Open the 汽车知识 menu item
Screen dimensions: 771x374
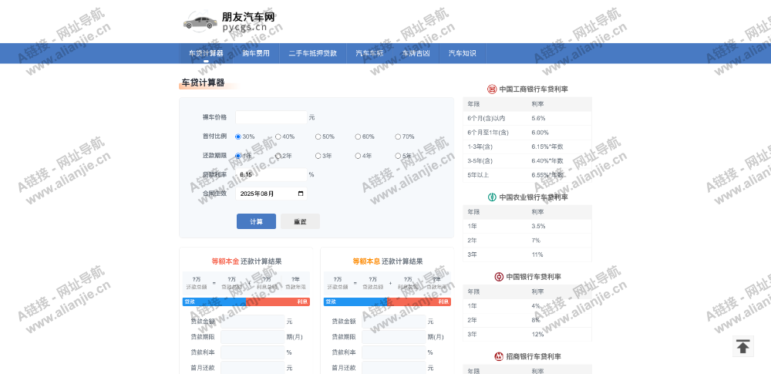[463, 53]
